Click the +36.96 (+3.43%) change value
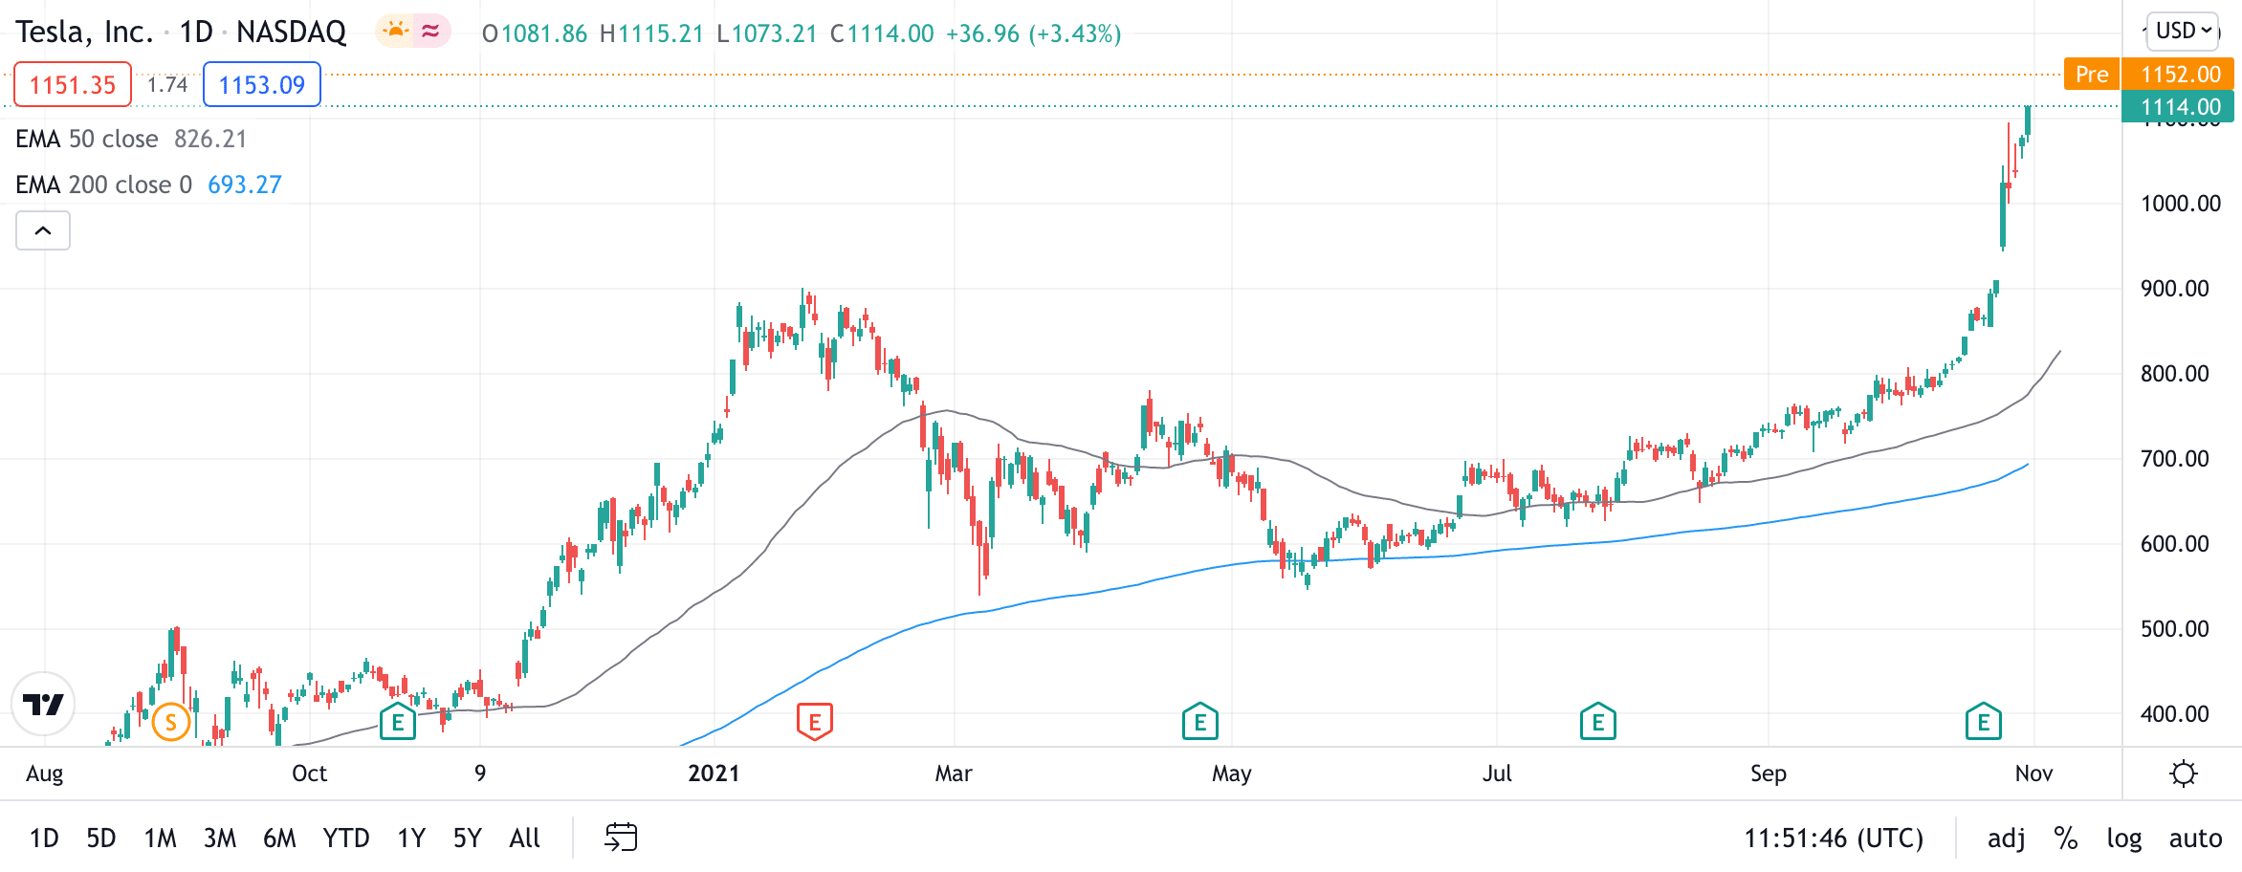2242x872 pixels. 1033,33
